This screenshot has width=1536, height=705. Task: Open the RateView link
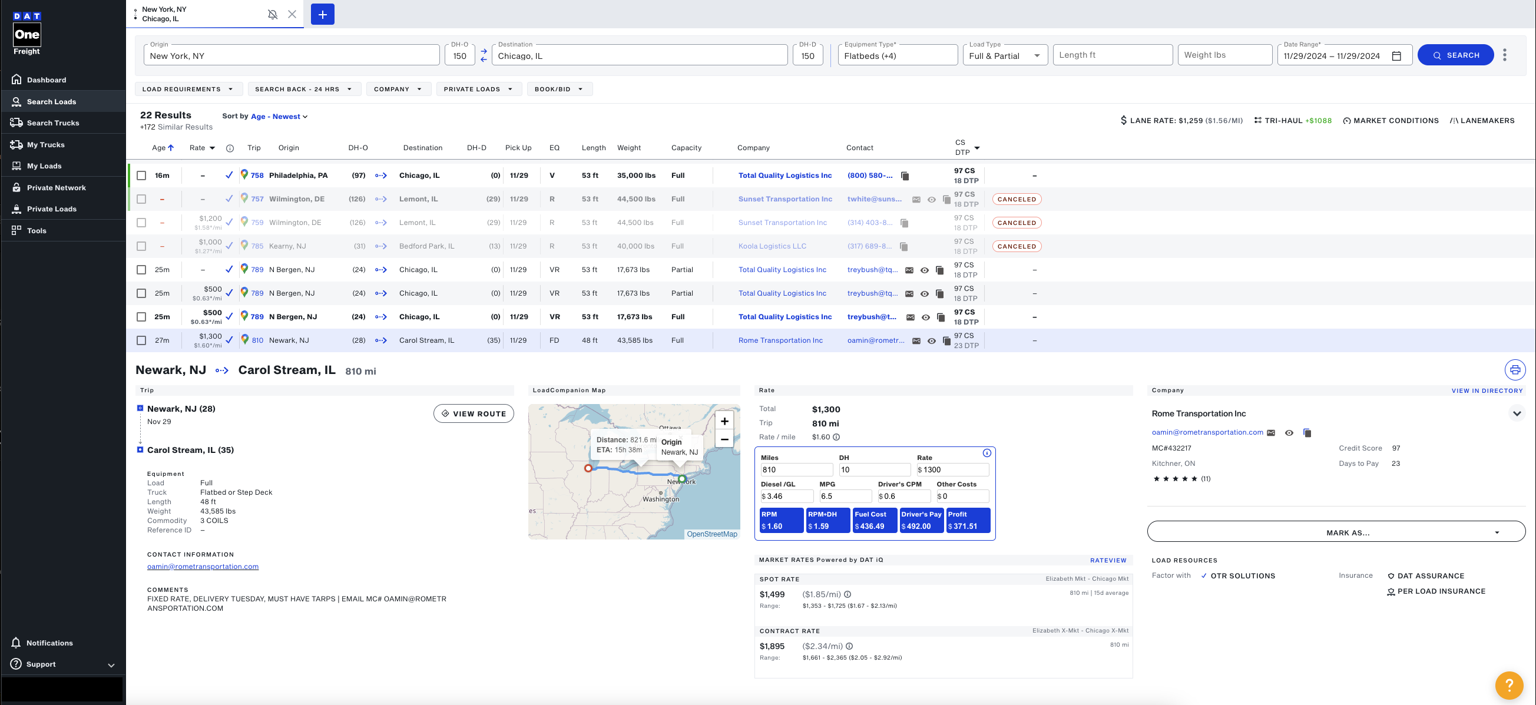1108,560
